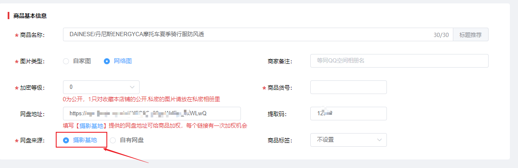The image size is (518, 168).
Task: Select the 网络图 image type option
Action: click(118, 61)
